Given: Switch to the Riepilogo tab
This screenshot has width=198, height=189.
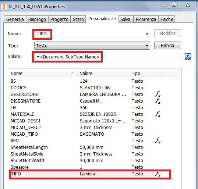Looking at the screenshot, I should pyautogui.click(x=37, y=19).
